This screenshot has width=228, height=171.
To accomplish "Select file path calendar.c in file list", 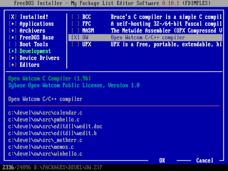I will coord(45,113).
